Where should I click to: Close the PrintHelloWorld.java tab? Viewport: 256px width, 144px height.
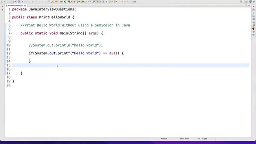click(x=25, y=6)
